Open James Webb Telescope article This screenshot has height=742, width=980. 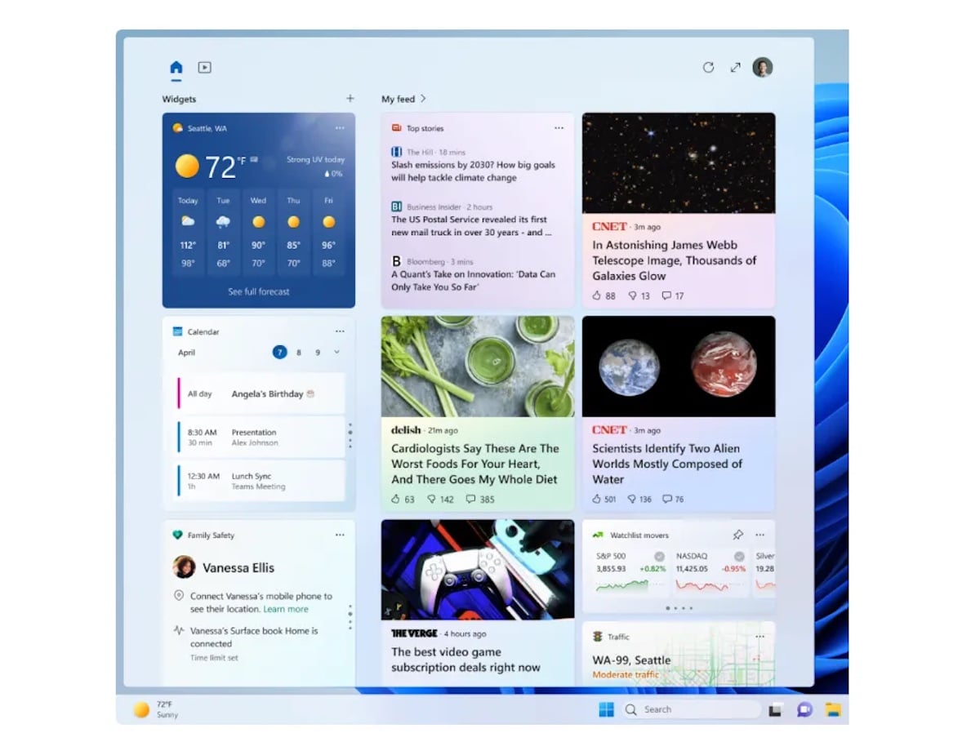point(675,260)
